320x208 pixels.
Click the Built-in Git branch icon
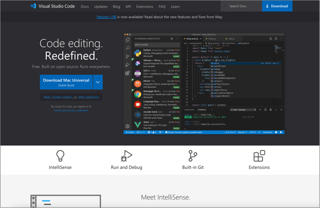(x=193, y=156)
